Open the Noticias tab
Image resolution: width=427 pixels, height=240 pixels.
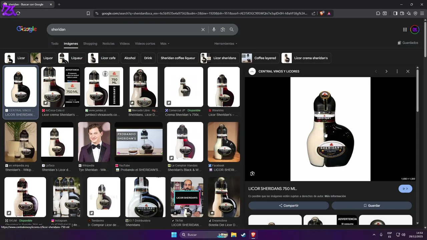pyautogui.click(x=108, y=44)
